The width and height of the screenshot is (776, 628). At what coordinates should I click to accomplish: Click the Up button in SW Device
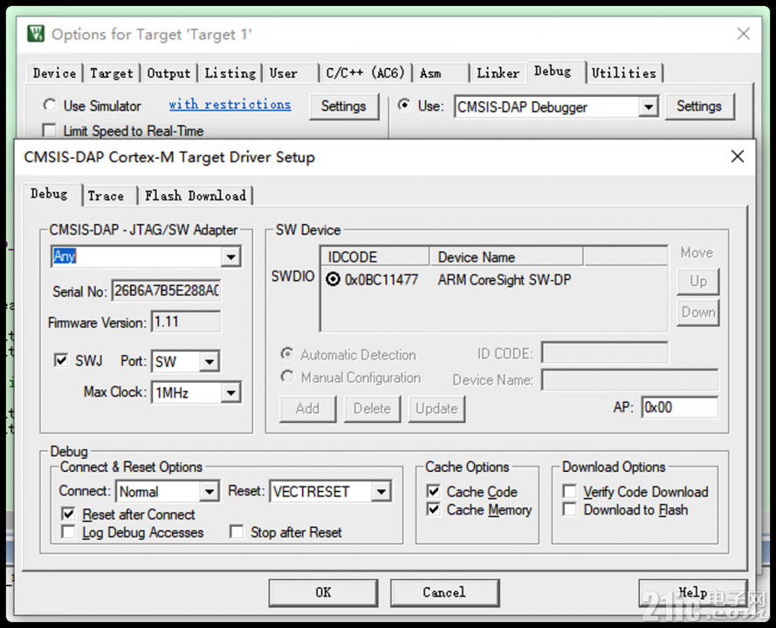pos(697,282)
